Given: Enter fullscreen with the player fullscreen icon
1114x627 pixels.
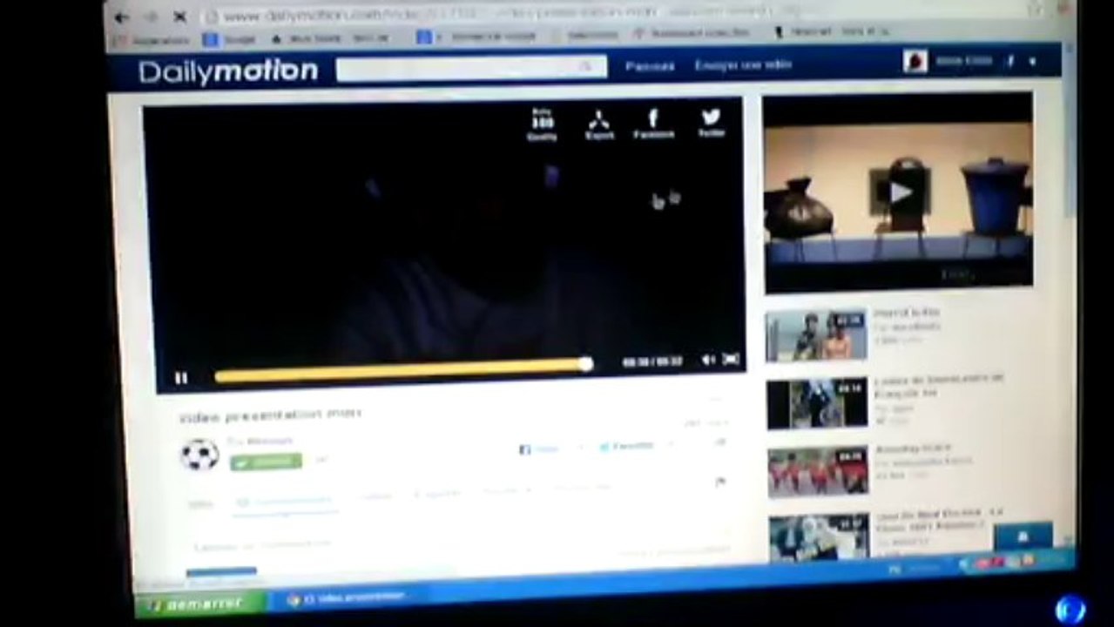Looking at the screenshot, I should pos(732,359).
